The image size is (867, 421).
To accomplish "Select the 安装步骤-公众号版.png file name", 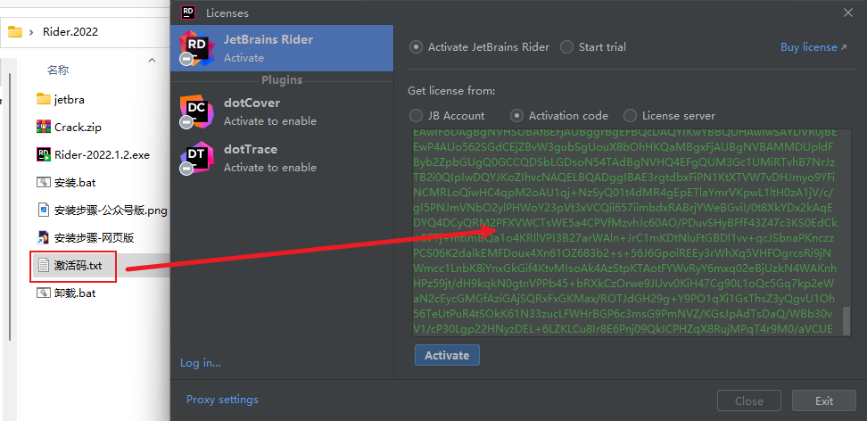I will point(111,210).
